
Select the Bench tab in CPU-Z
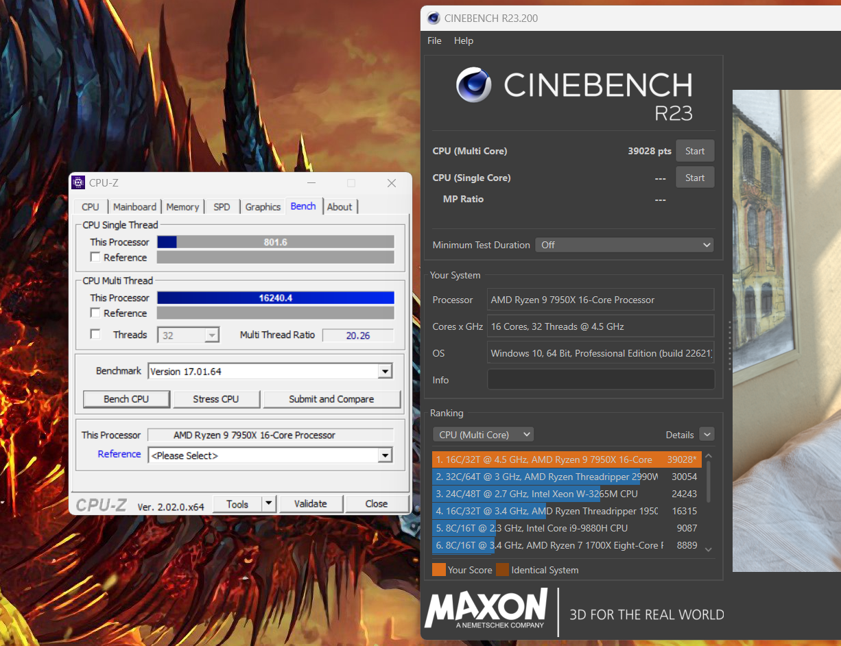coord(303,206)
